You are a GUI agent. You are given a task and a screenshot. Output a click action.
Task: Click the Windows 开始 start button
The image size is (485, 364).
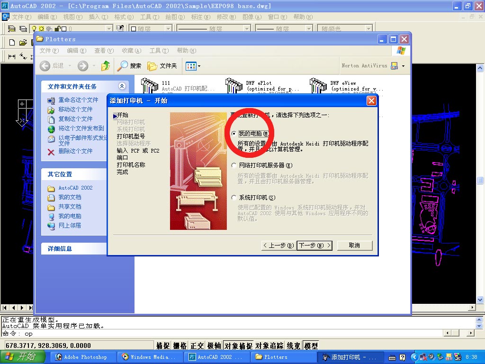point(22,357)
